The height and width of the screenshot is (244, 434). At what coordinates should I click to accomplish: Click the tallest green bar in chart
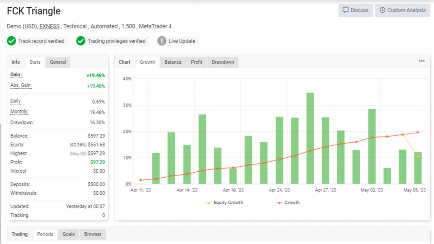pyautogui.click(x=310, y=138)
